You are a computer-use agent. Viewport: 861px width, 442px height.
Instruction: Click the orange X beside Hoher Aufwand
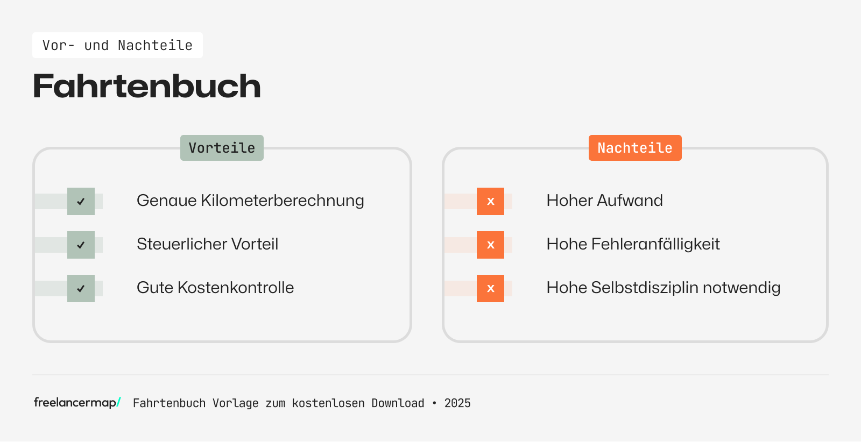[x=490, y=202]
